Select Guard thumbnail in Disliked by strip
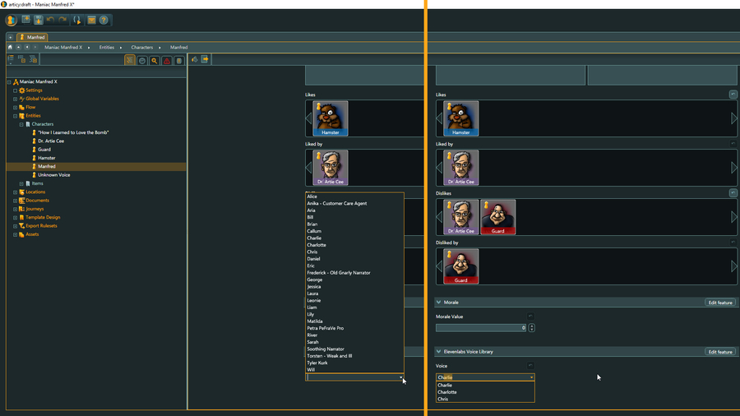 click(x=460, y=267)
